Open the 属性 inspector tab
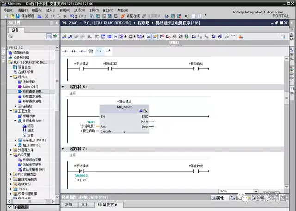This screenshot has width=296, height=211. [x=219, y=198]
